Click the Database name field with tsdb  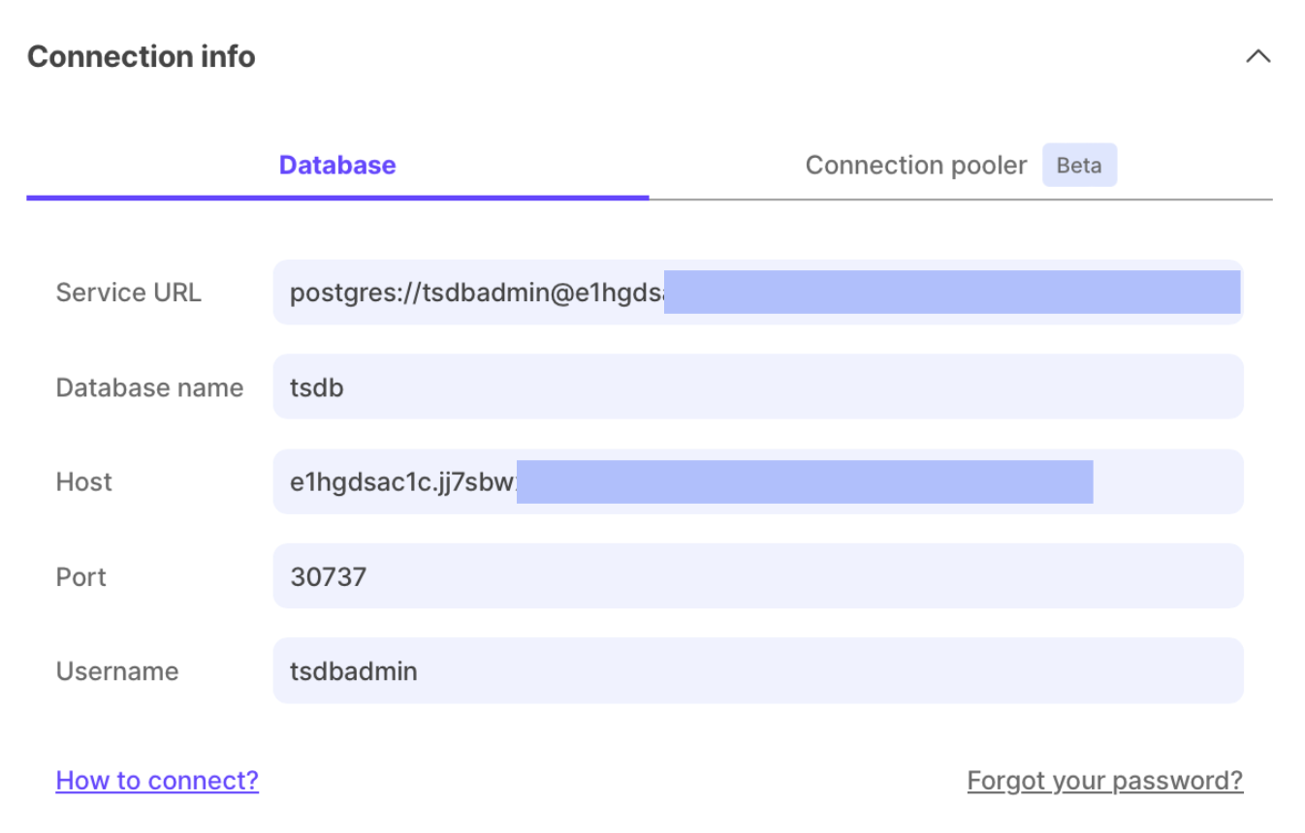point(757,387)
